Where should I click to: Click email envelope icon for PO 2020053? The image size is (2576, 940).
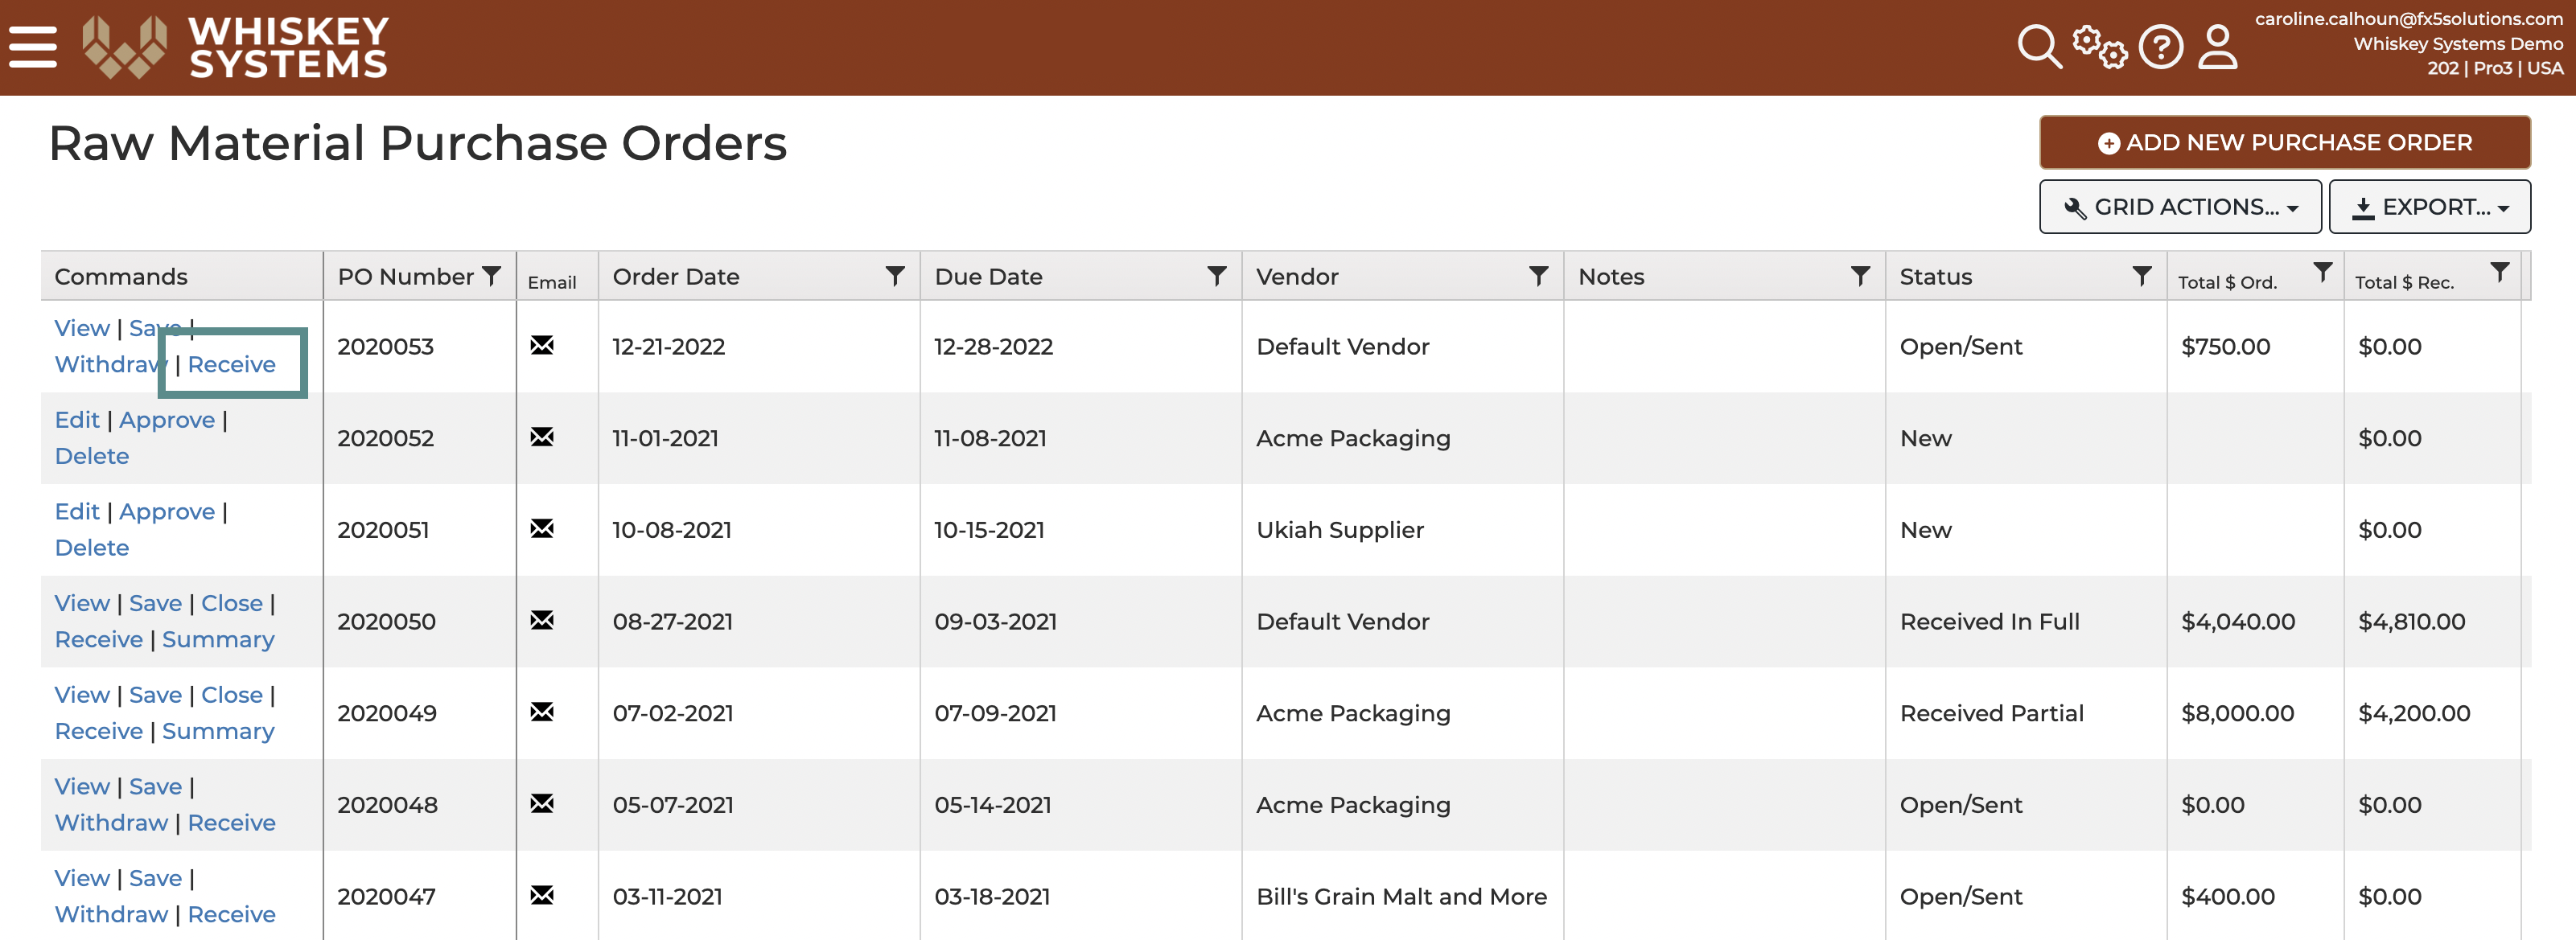542,346
